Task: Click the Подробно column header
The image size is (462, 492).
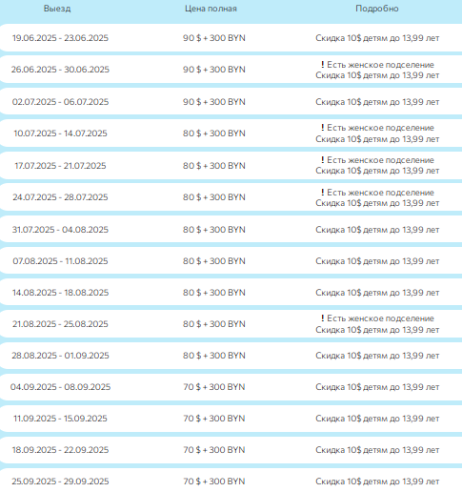Action: click(377, 9)
